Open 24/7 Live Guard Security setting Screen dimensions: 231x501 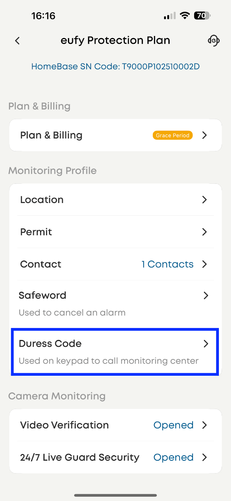pyautogui.click(x=80, y=457)
